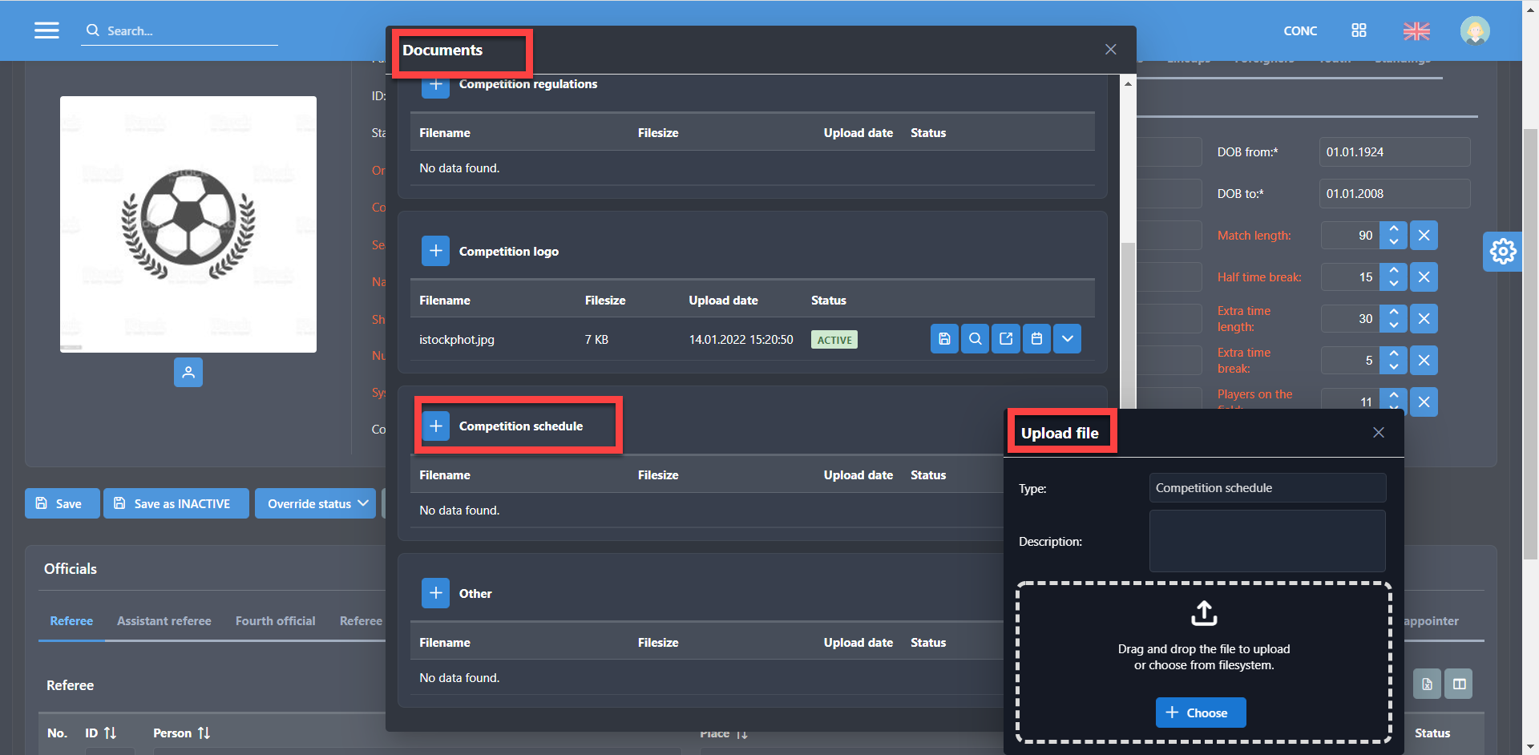The height and width of the screenshot is (755, 1539).
Task: Add a Competition schedule document
Action: coord(435,426)
